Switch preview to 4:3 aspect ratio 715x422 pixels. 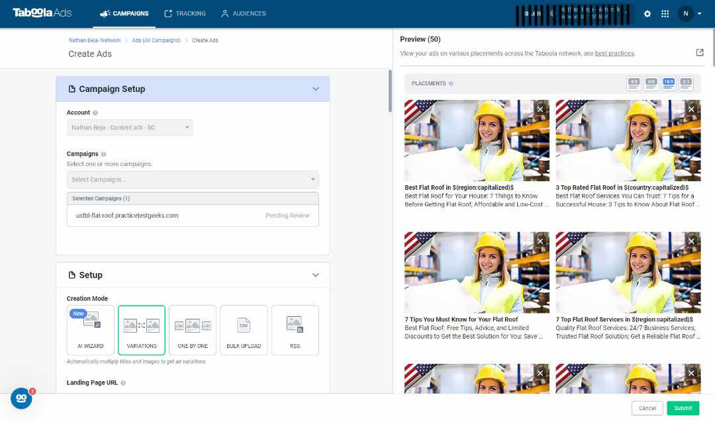[634, 83]
